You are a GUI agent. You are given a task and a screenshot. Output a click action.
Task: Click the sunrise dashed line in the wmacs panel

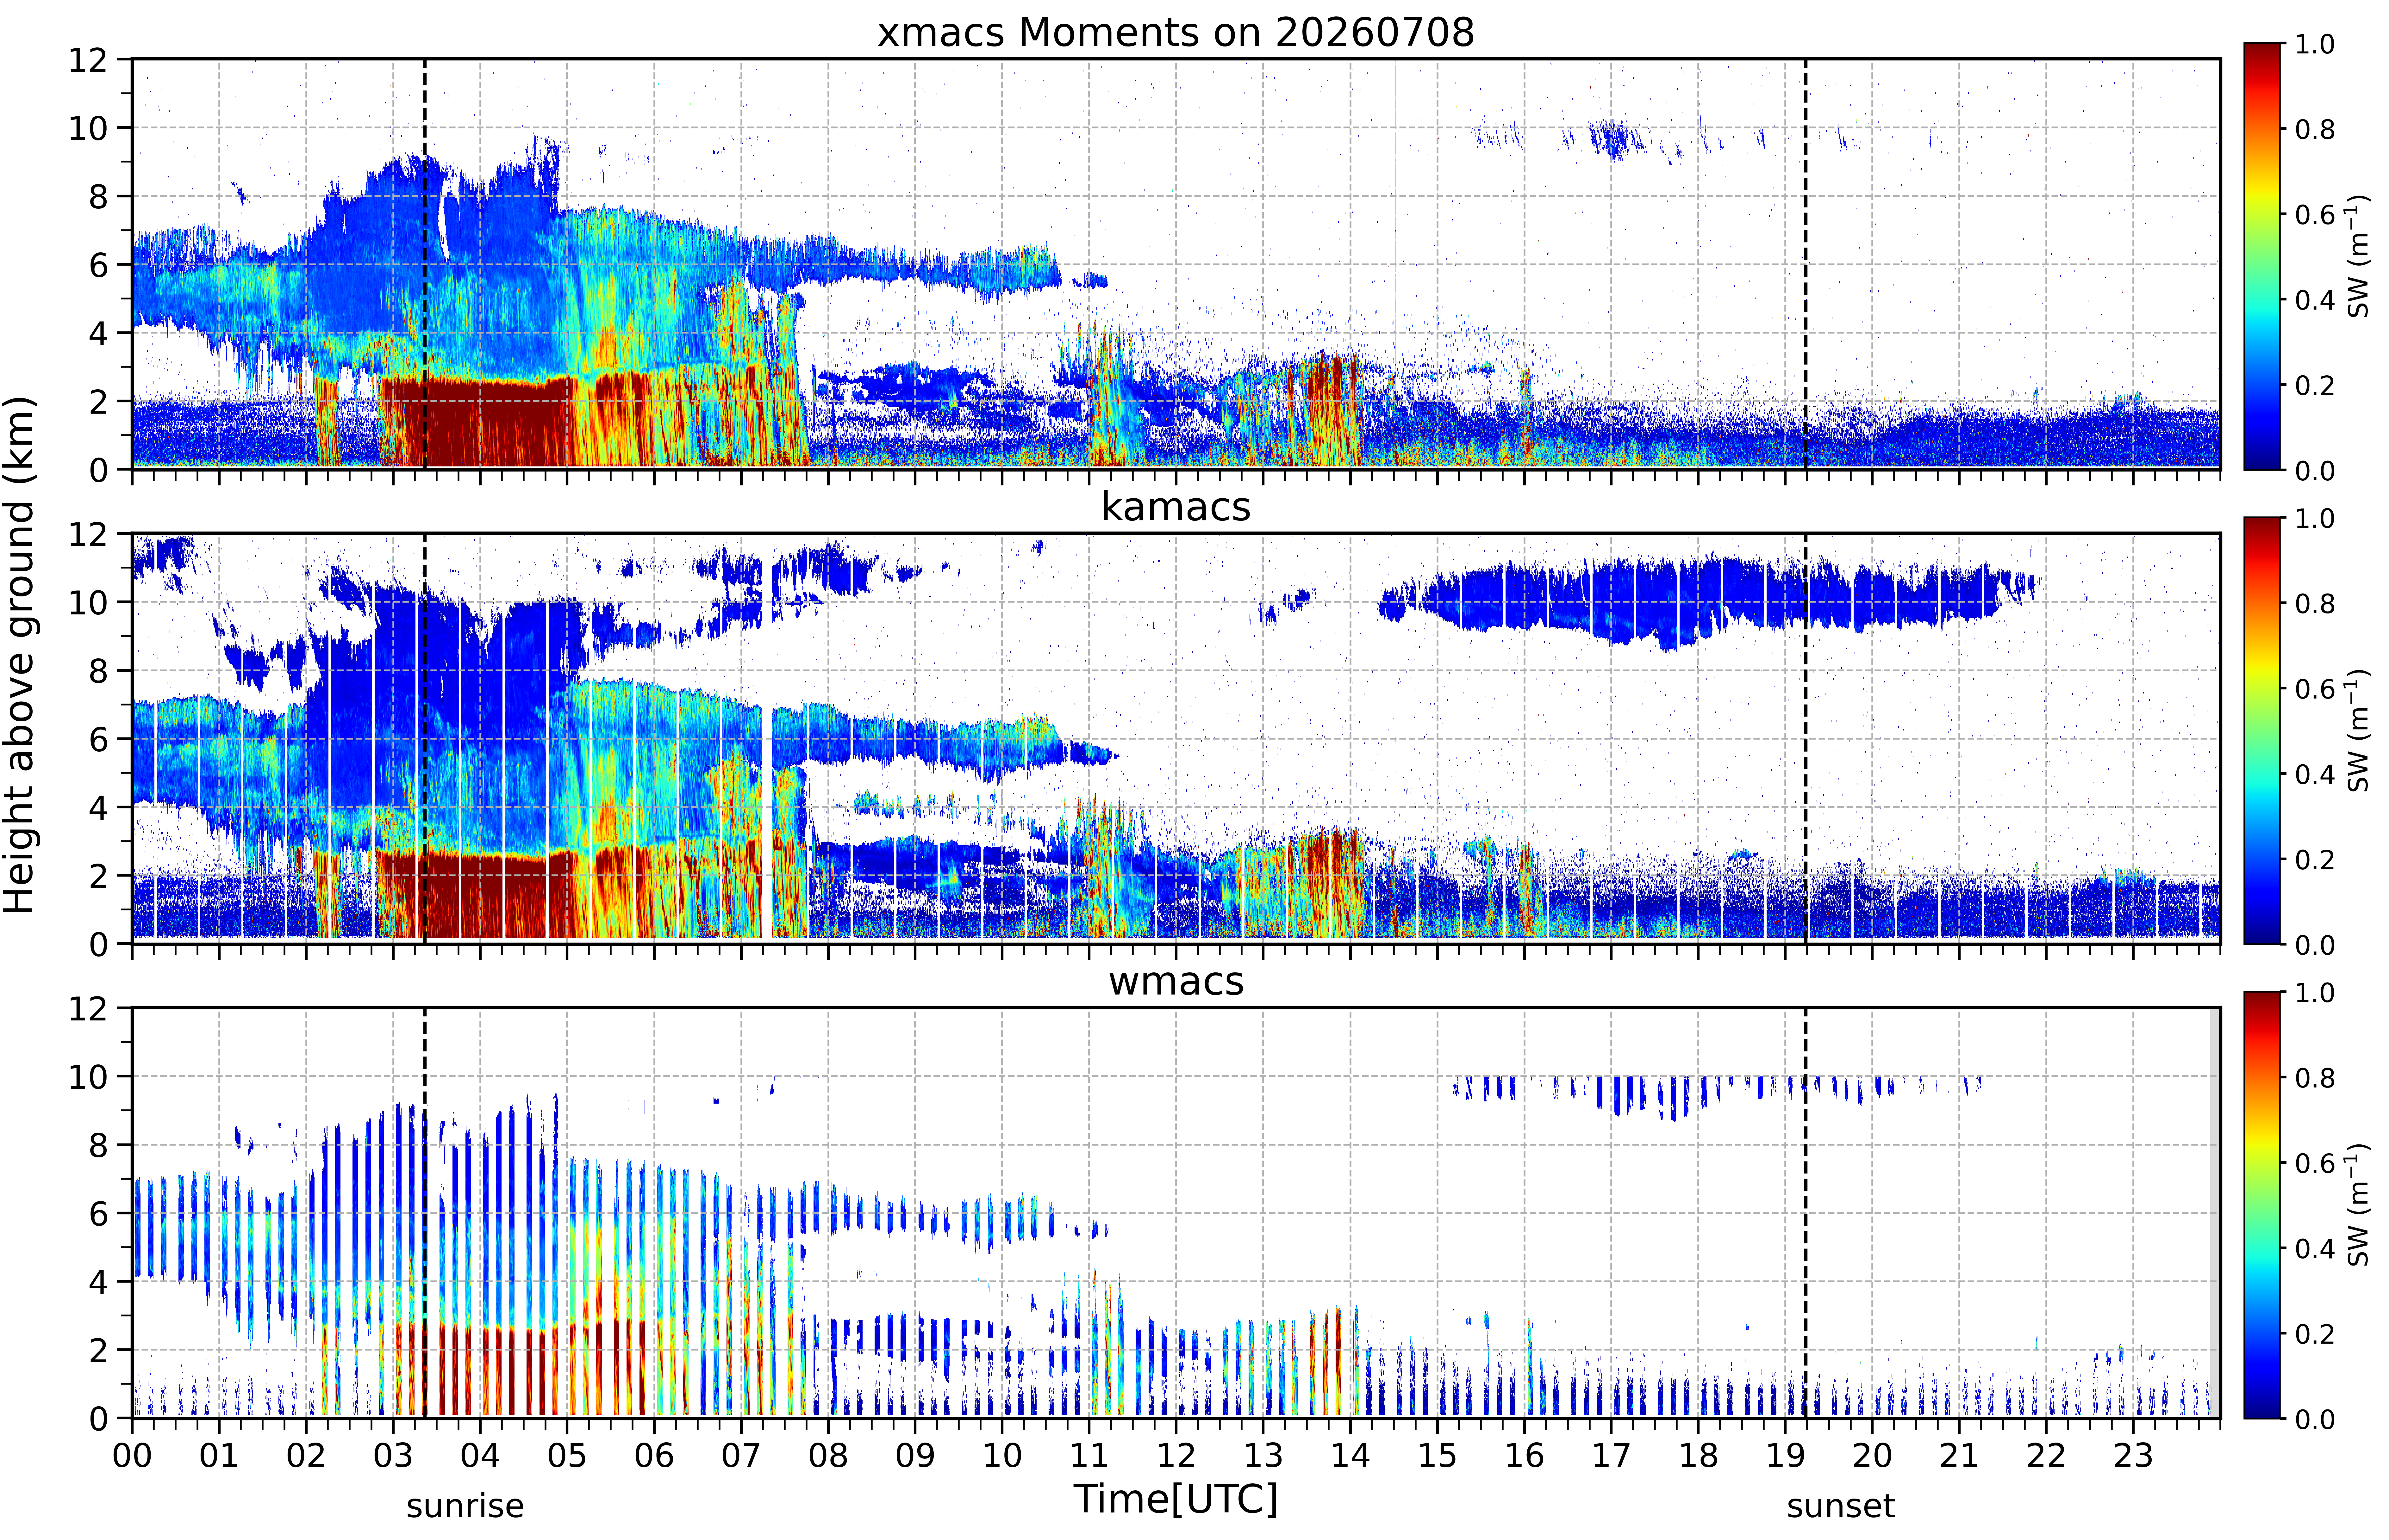coord(425,1213)
